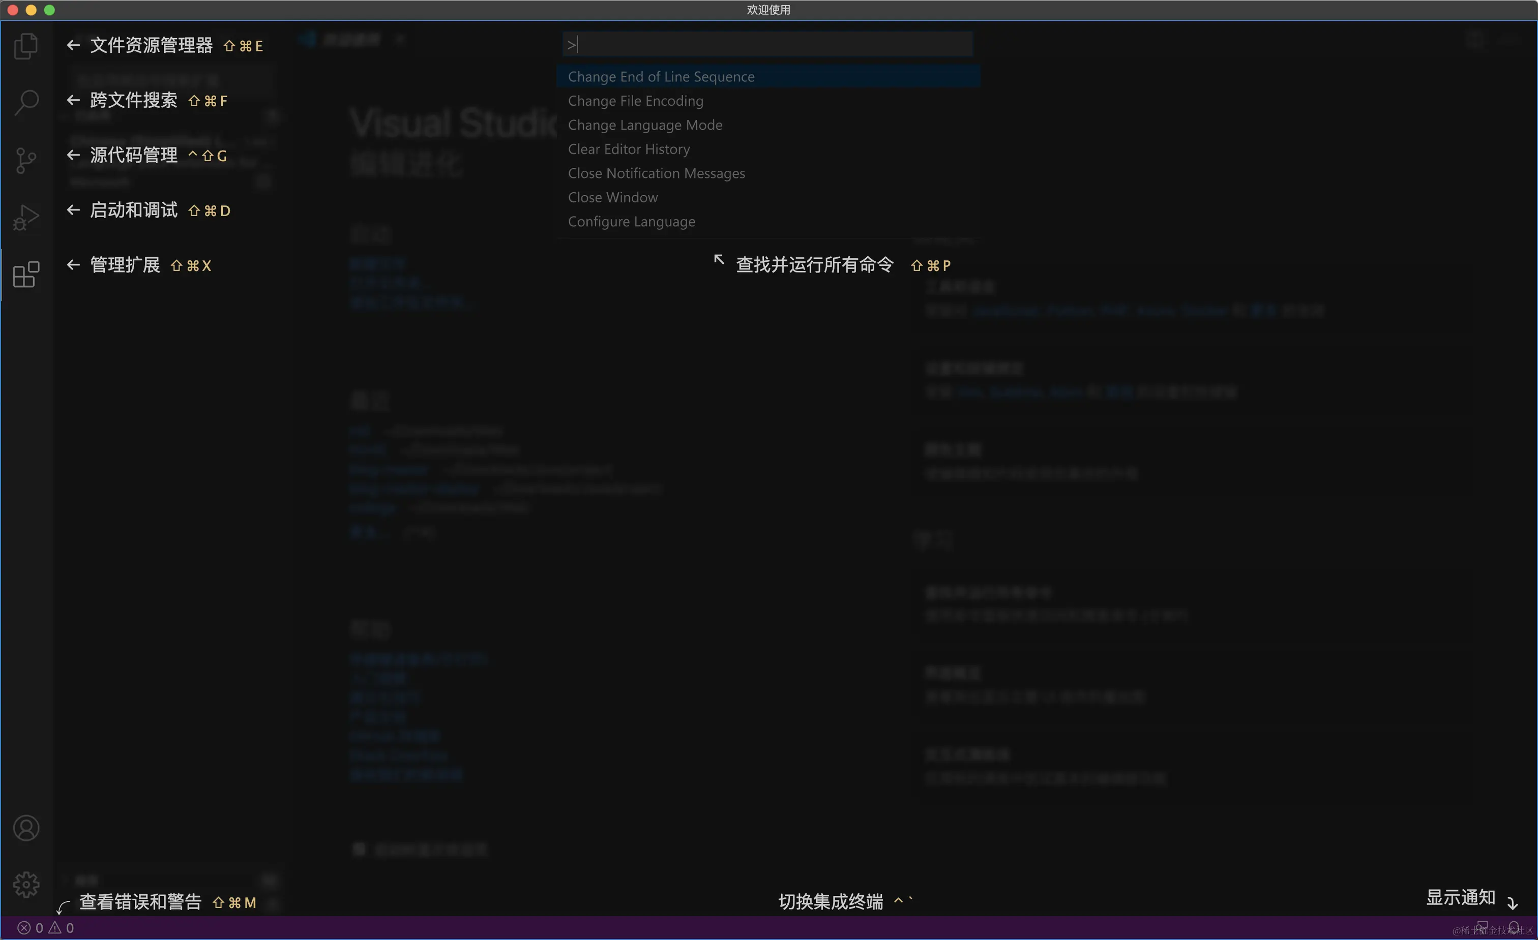Choose Change Language Mode command
This screenshot has height=940, width=1538.
[x=645, y=126]
